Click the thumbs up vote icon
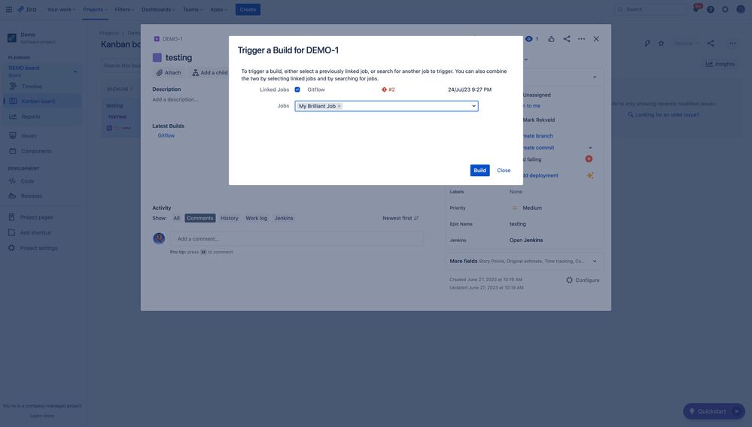The width and height of the screenshot is (752, 427). (x=551, y=39)
